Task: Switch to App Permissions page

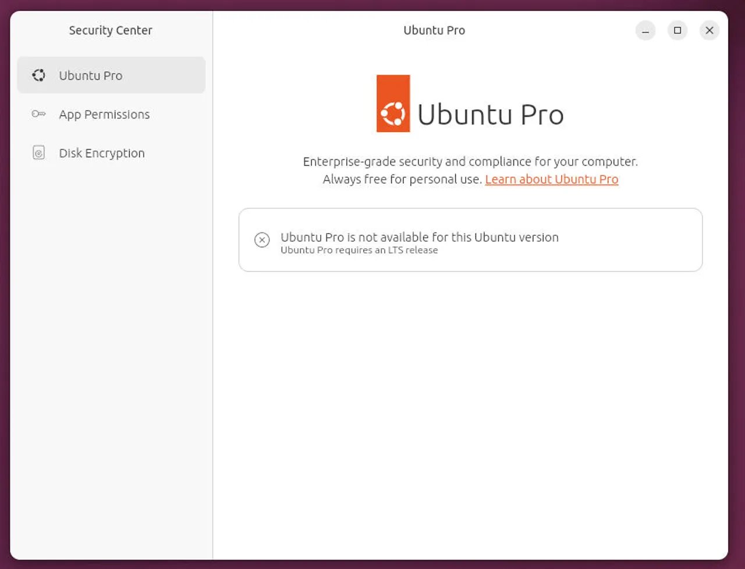Action: click(x=111, y=114)
